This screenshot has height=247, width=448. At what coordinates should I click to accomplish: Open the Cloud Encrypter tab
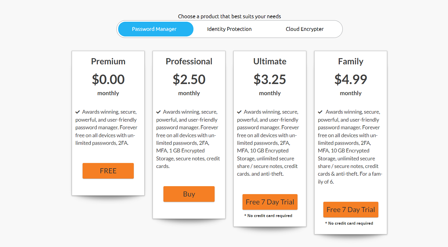[x=304, y=29]
